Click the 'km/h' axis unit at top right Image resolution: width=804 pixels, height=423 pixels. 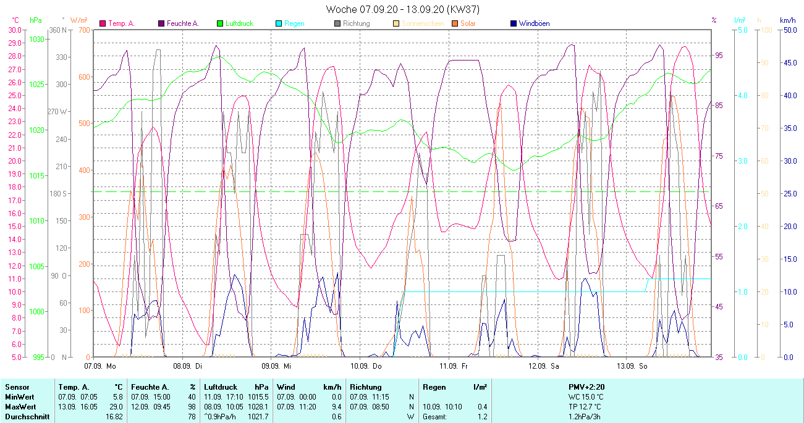coord(787,20)
